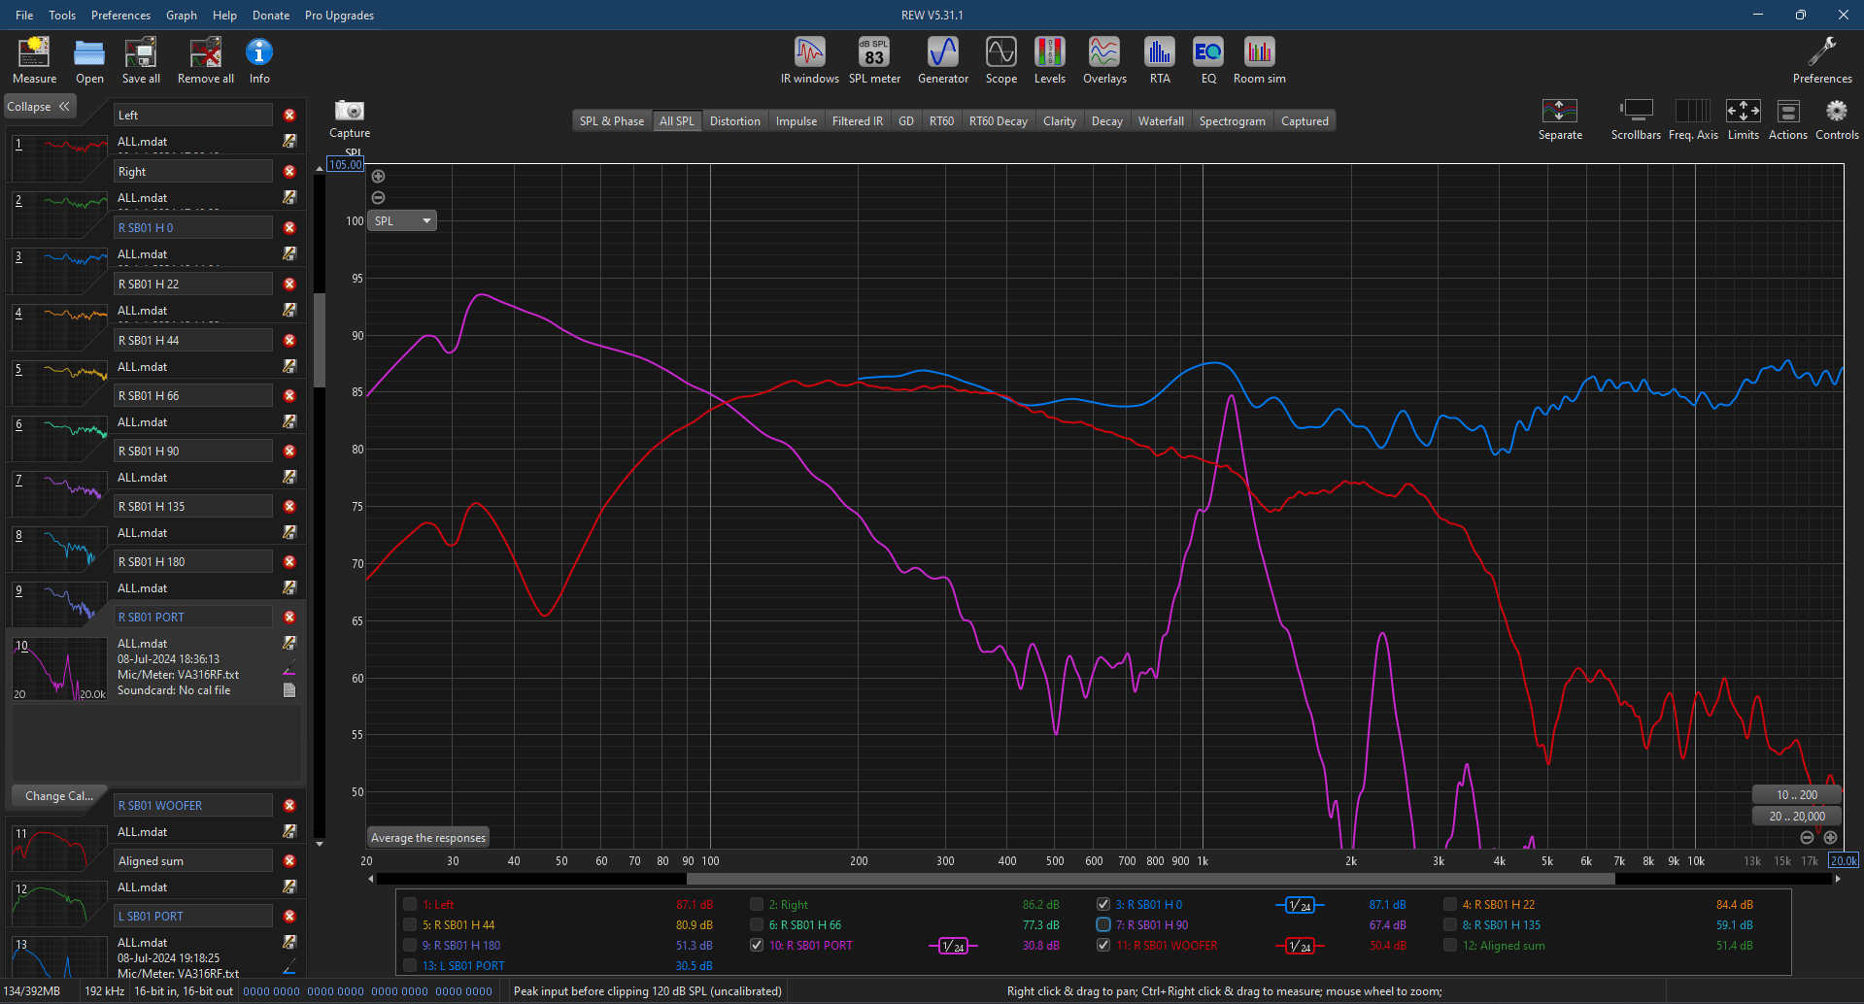Select the R SB01 H 90 measurement thumbnail
Image resolution: width=1864 pixels, height=1004 pixels.
tap(59, 493)
